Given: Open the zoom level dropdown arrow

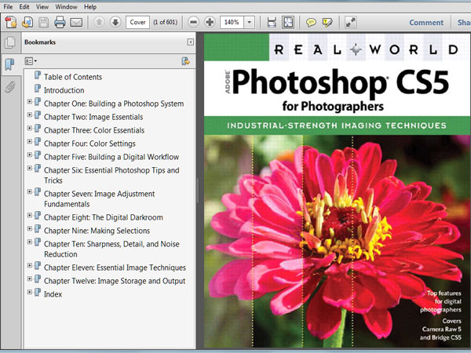Looking at the screenshot, I should click(x=249, y=23).
